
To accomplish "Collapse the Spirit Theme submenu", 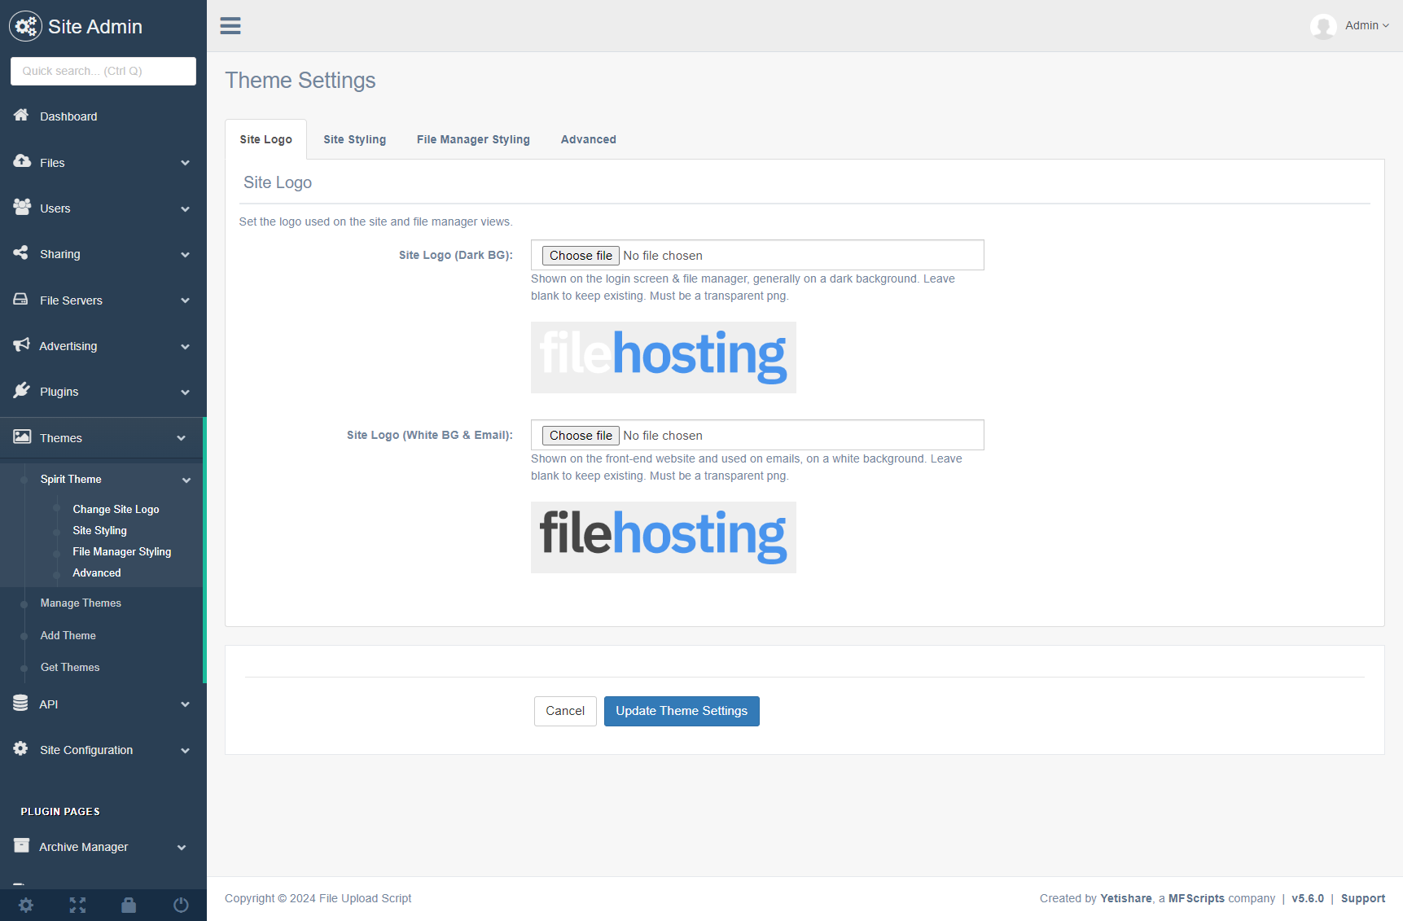I will [x=186, y=480].
